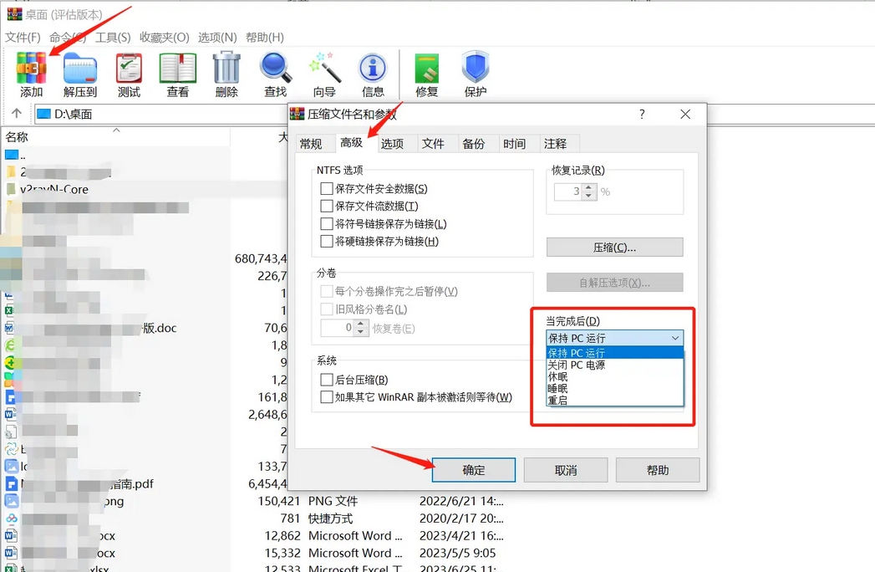Viewport: 875px width, 572px height.
Task: Sort by the 名称 column header
Action: pos(17,137)
